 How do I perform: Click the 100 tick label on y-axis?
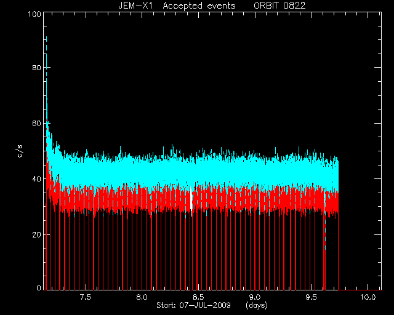coord(34,14)
